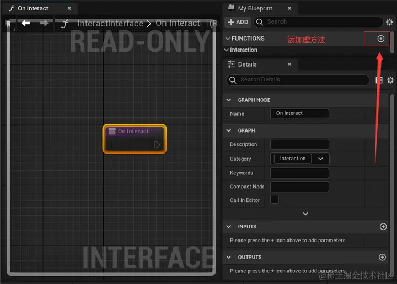The height and width of the screenshot is (284, 397).
Task: Click the My Blueprint search magnifier icon
Action: click(260, 22)
